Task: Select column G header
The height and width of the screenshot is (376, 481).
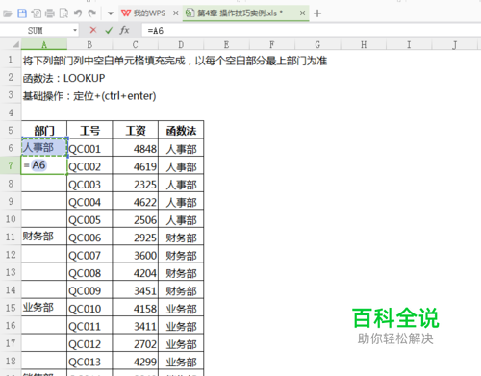Action: point(317,45)
